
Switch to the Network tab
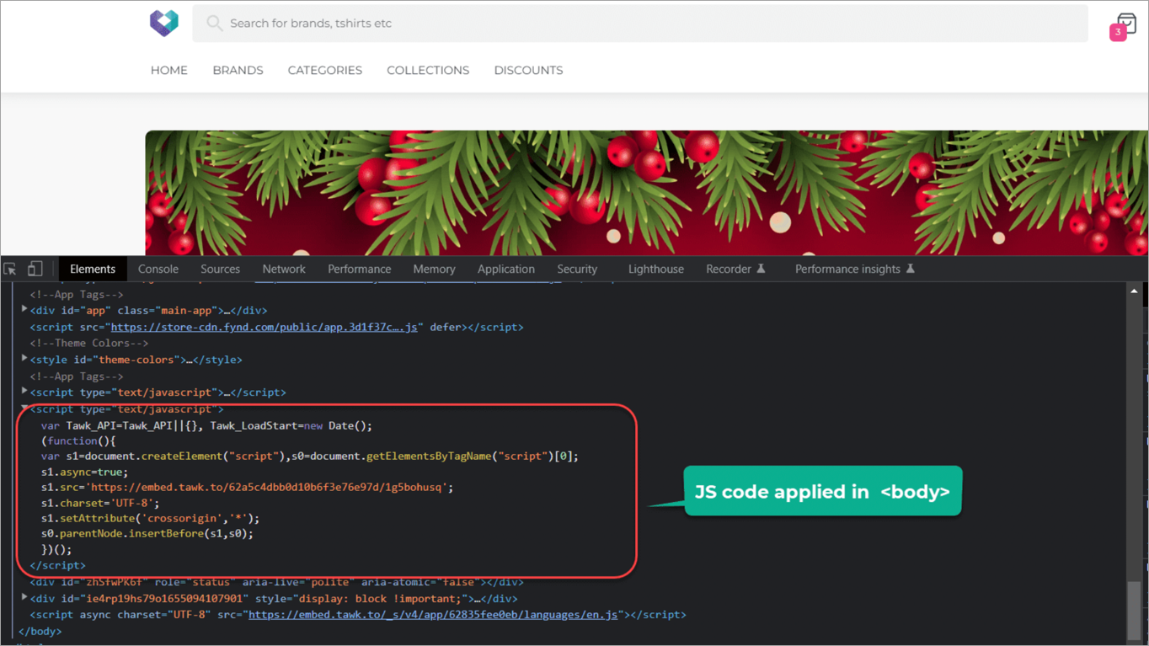coord(284,269)
